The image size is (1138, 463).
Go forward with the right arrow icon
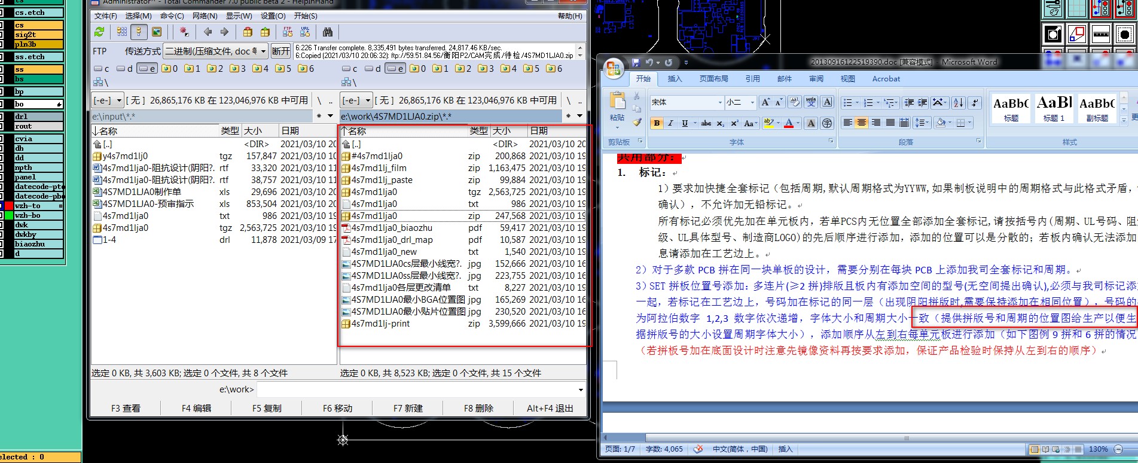pos(224,32)
